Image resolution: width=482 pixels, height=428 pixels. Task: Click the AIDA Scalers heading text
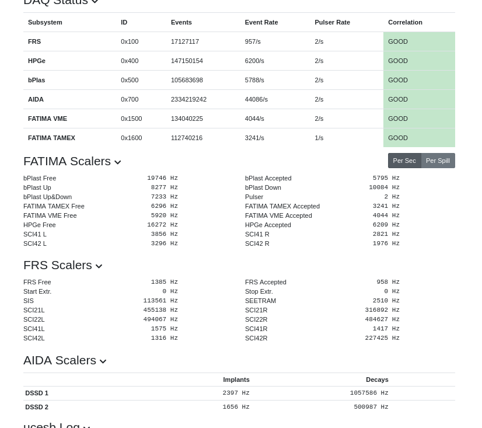(60, 360)
